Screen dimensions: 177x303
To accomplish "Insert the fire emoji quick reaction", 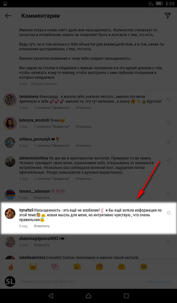I will pos(11,267).
